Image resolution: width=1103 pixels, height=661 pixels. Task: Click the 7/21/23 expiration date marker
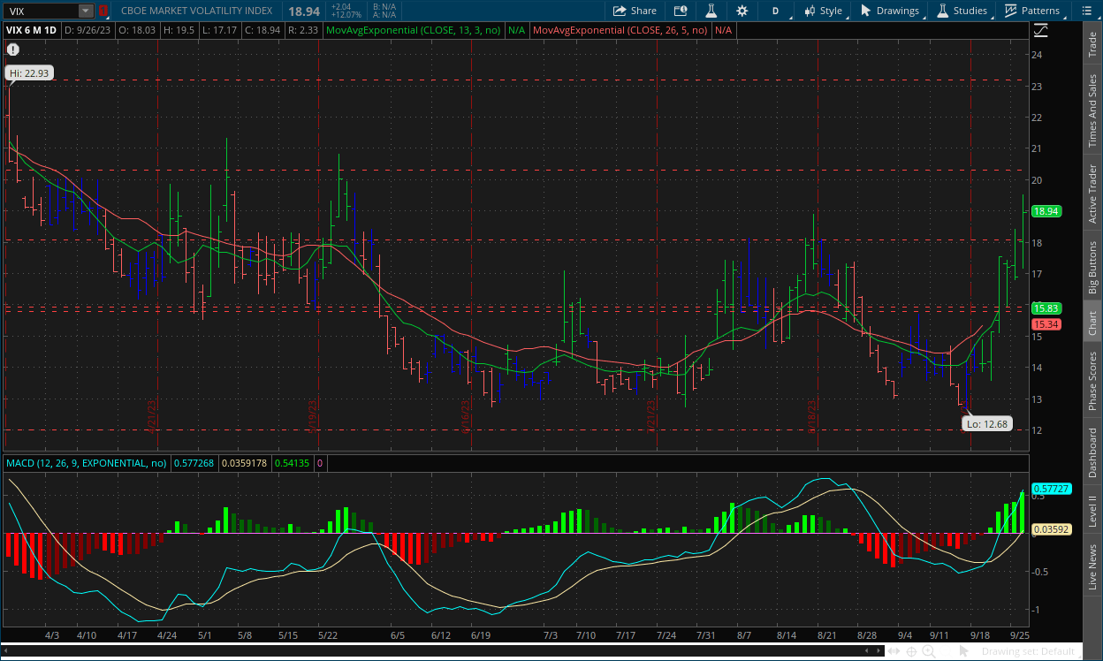point(650,415)
